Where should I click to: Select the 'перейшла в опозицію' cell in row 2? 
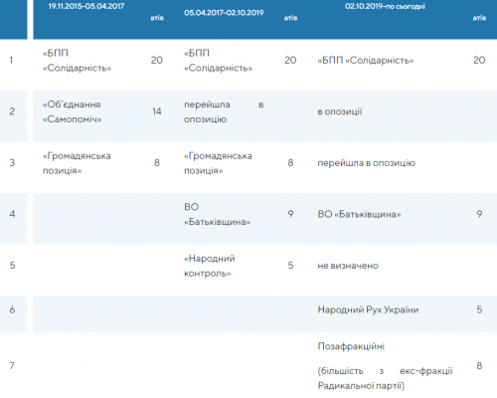tap(224, 111)
